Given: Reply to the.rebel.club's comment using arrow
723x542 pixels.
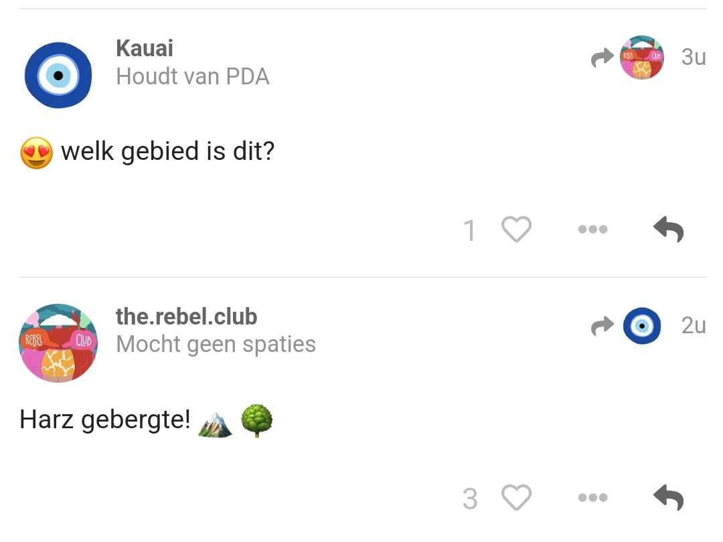Looking at the screenshot, I should click(669, 496).
